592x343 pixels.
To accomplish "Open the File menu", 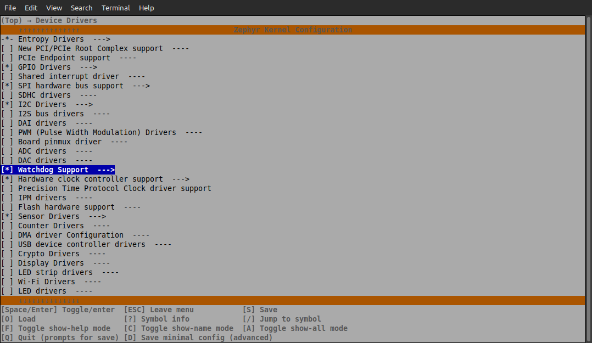I will click(10, 8).
